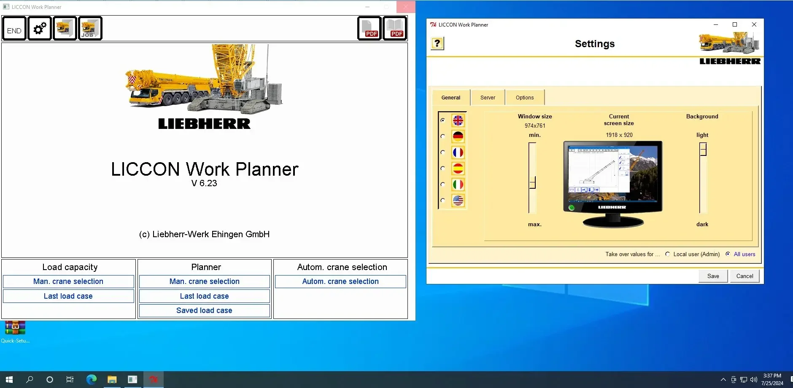The width and height of the screenshot is (793, 388).
Task: Open Task View in the taskbar
Action: point(70,380)
